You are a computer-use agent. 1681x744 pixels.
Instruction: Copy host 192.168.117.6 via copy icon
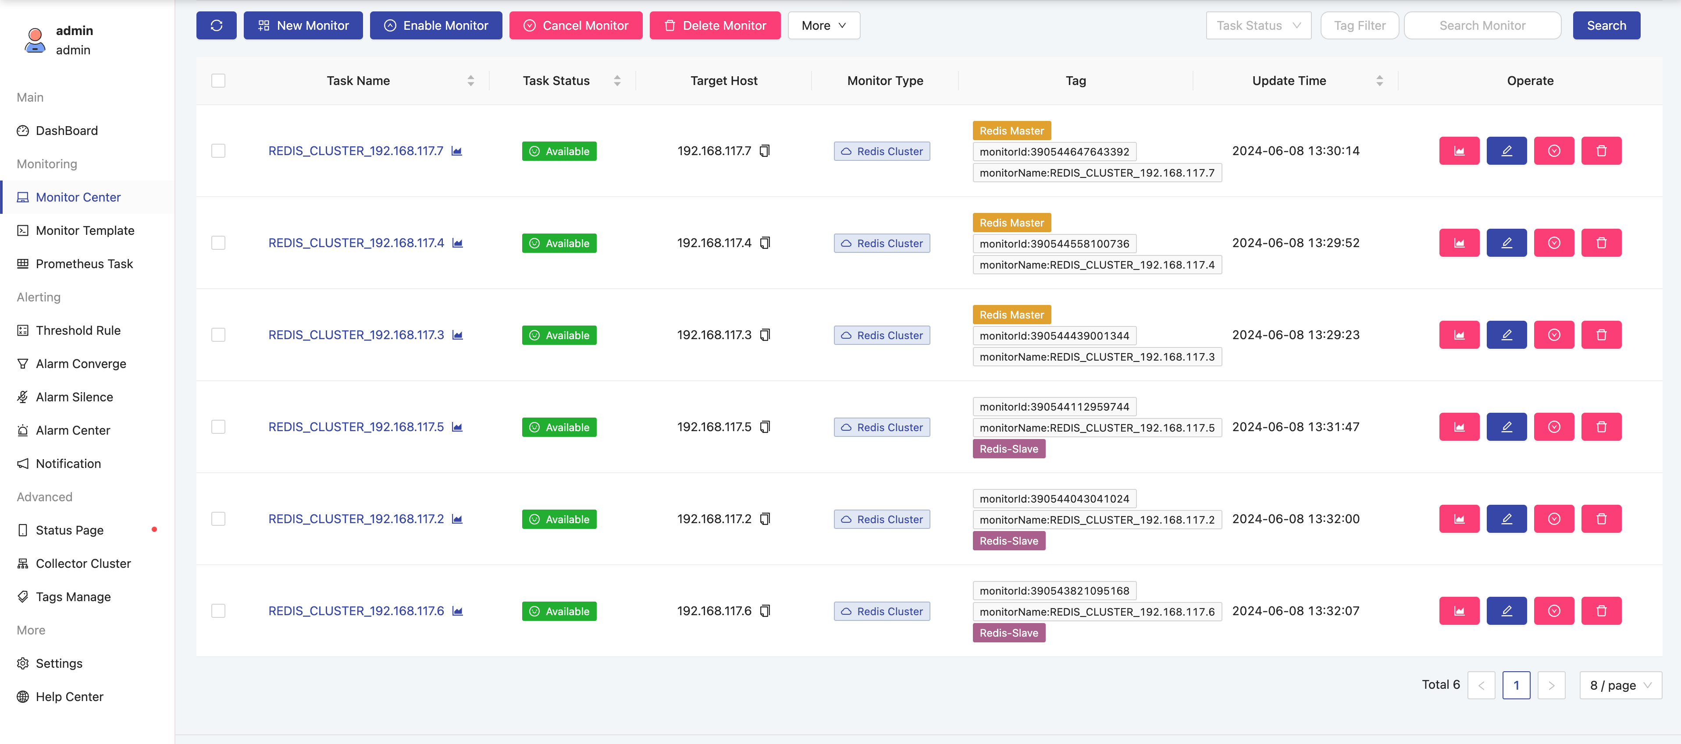[765, 611]
